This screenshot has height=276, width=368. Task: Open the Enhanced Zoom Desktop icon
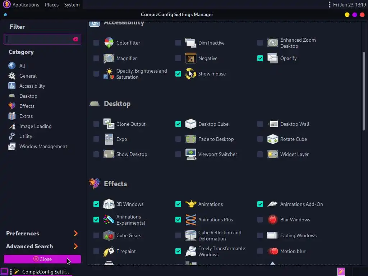[272, 43]
